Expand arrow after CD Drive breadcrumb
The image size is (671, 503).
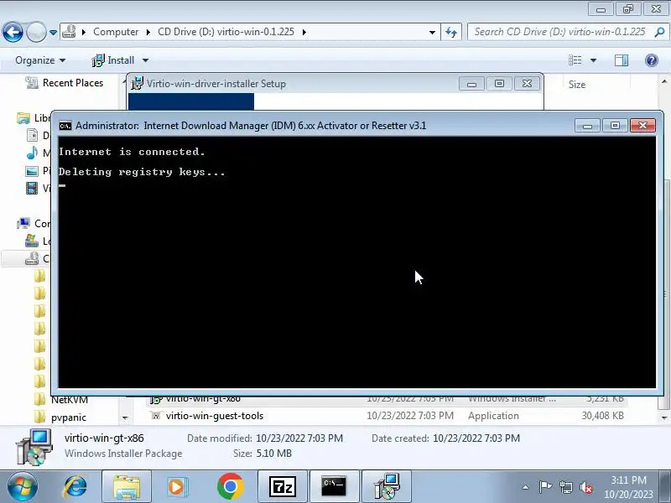304,32
